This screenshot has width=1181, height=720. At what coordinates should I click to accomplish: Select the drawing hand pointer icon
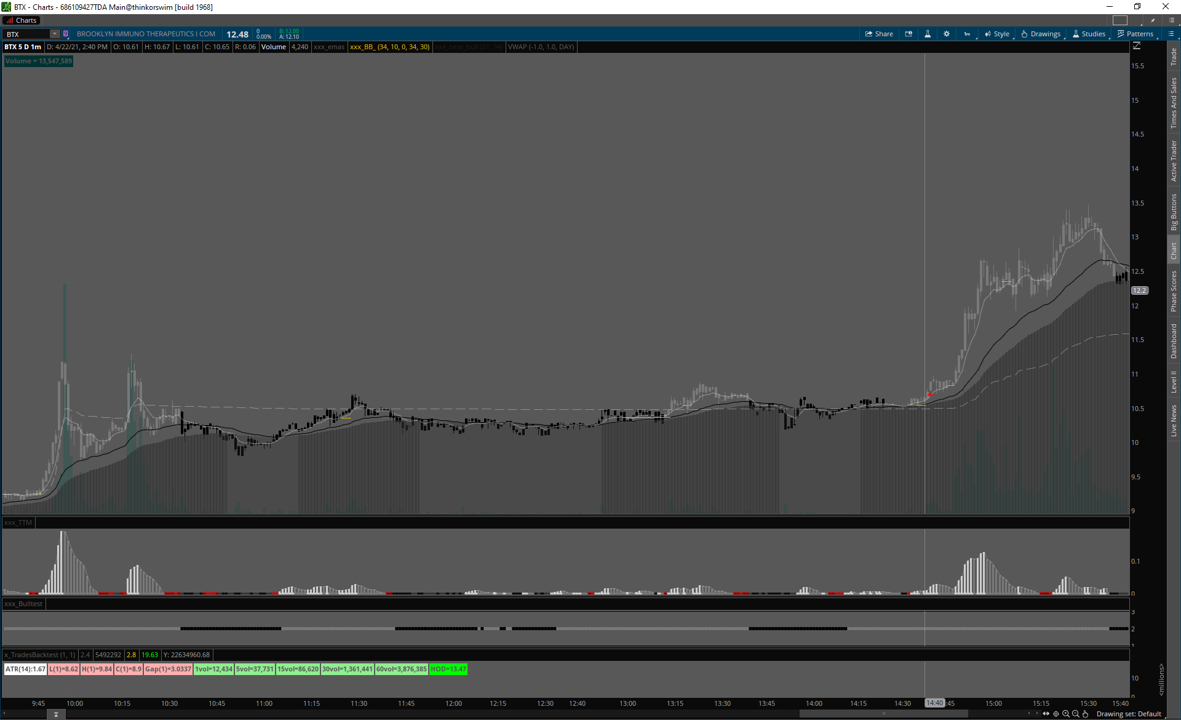pos(1086,714)
